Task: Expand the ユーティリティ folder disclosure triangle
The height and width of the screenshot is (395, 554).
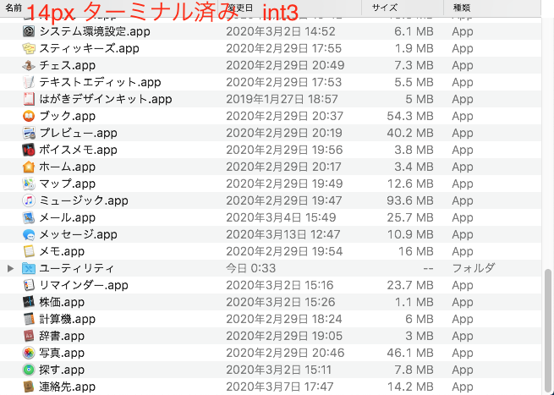Action: coord(11,268)
